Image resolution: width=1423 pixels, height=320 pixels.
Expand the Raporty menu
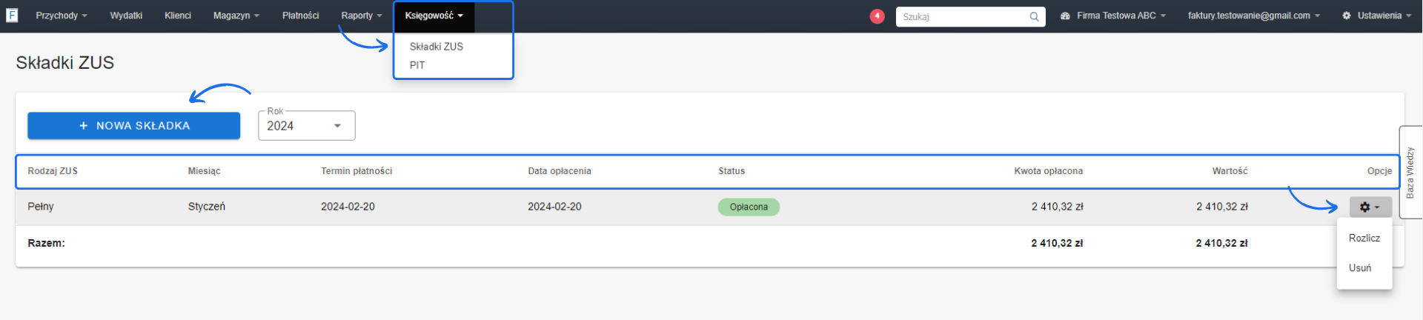[x=361, y=16]
